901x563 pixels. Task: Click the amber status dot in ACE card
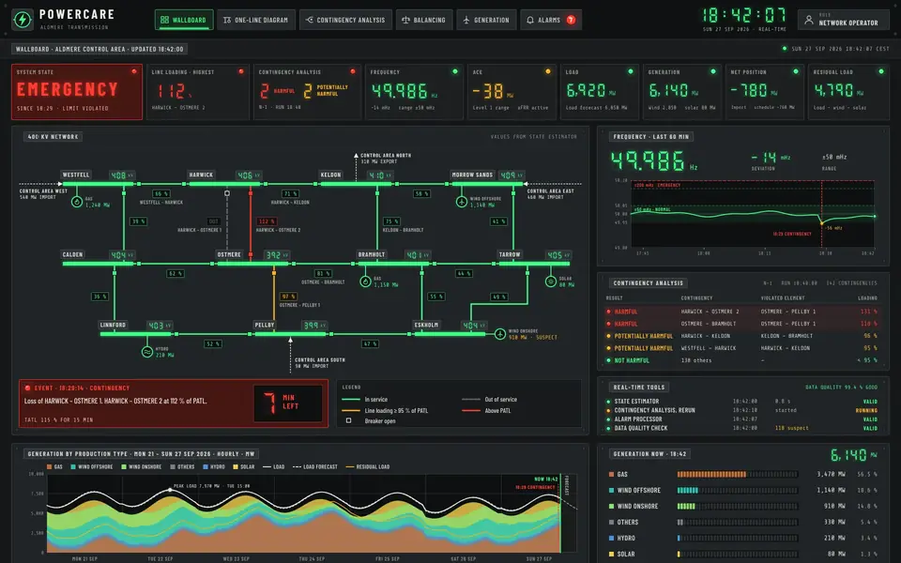547,72
